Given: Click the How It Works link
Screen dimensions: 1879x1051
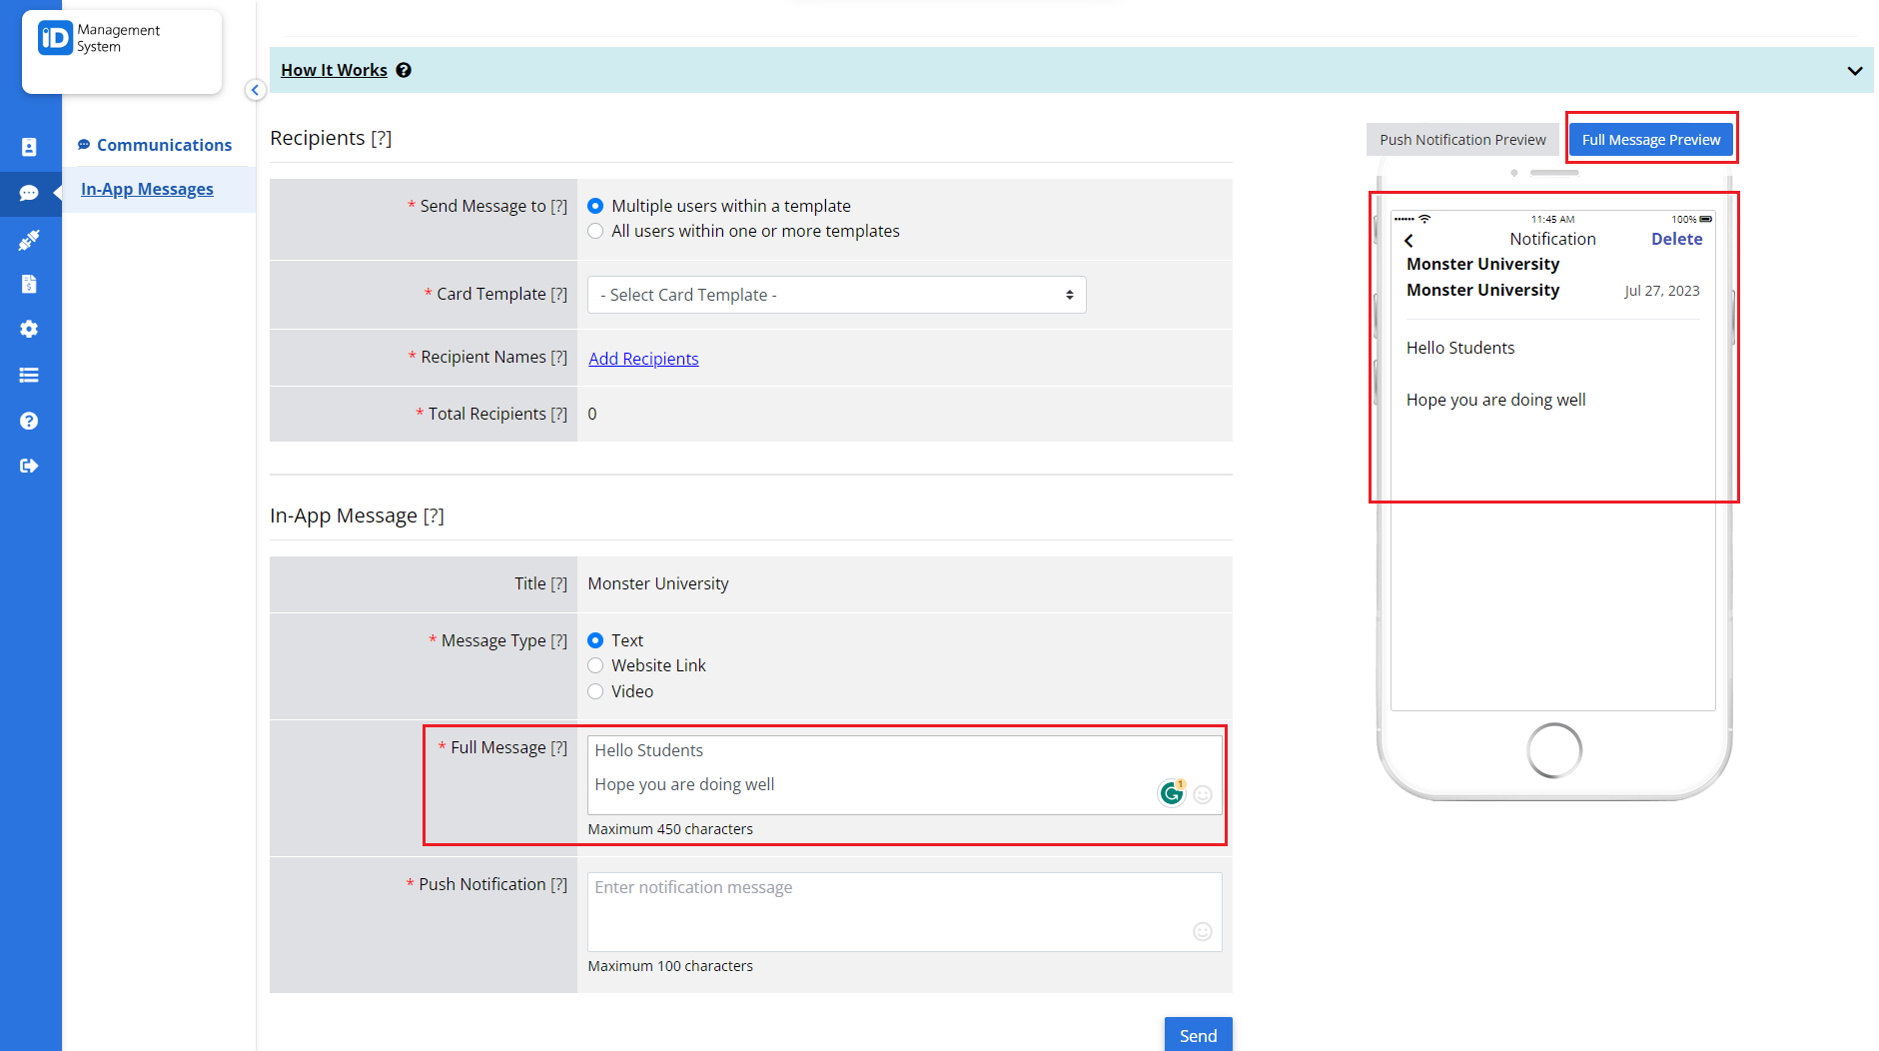Looking at the screenshot, I should tap(334, 70).
